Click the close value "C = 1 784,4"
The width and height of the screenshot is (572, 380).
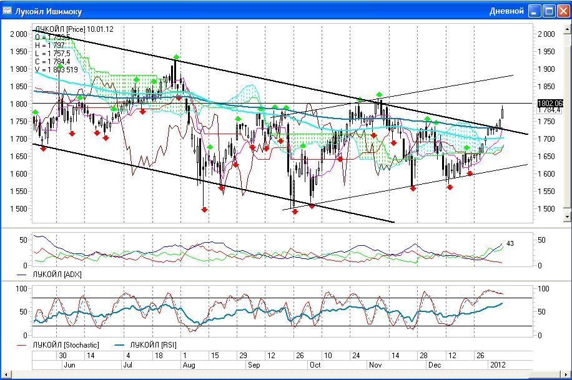pyautogui.click(x=52, y=62)
